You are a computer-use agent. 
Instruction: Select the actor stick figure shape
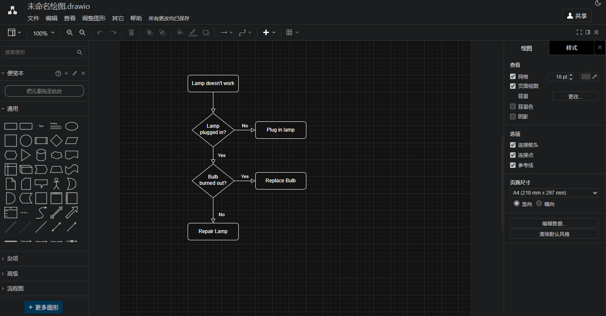56,184
